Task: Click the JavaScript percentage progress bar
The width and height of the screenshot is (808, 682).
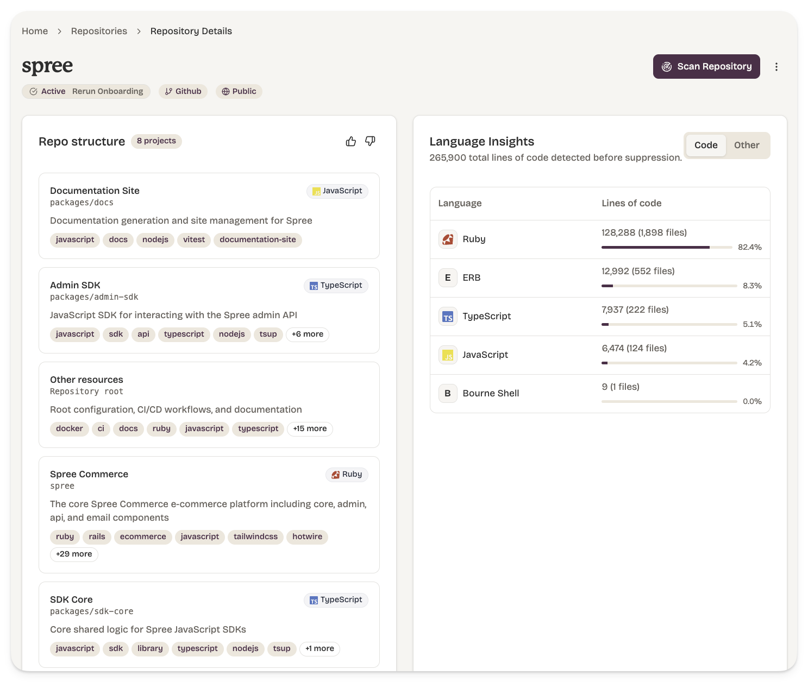Action: (669, 363)
